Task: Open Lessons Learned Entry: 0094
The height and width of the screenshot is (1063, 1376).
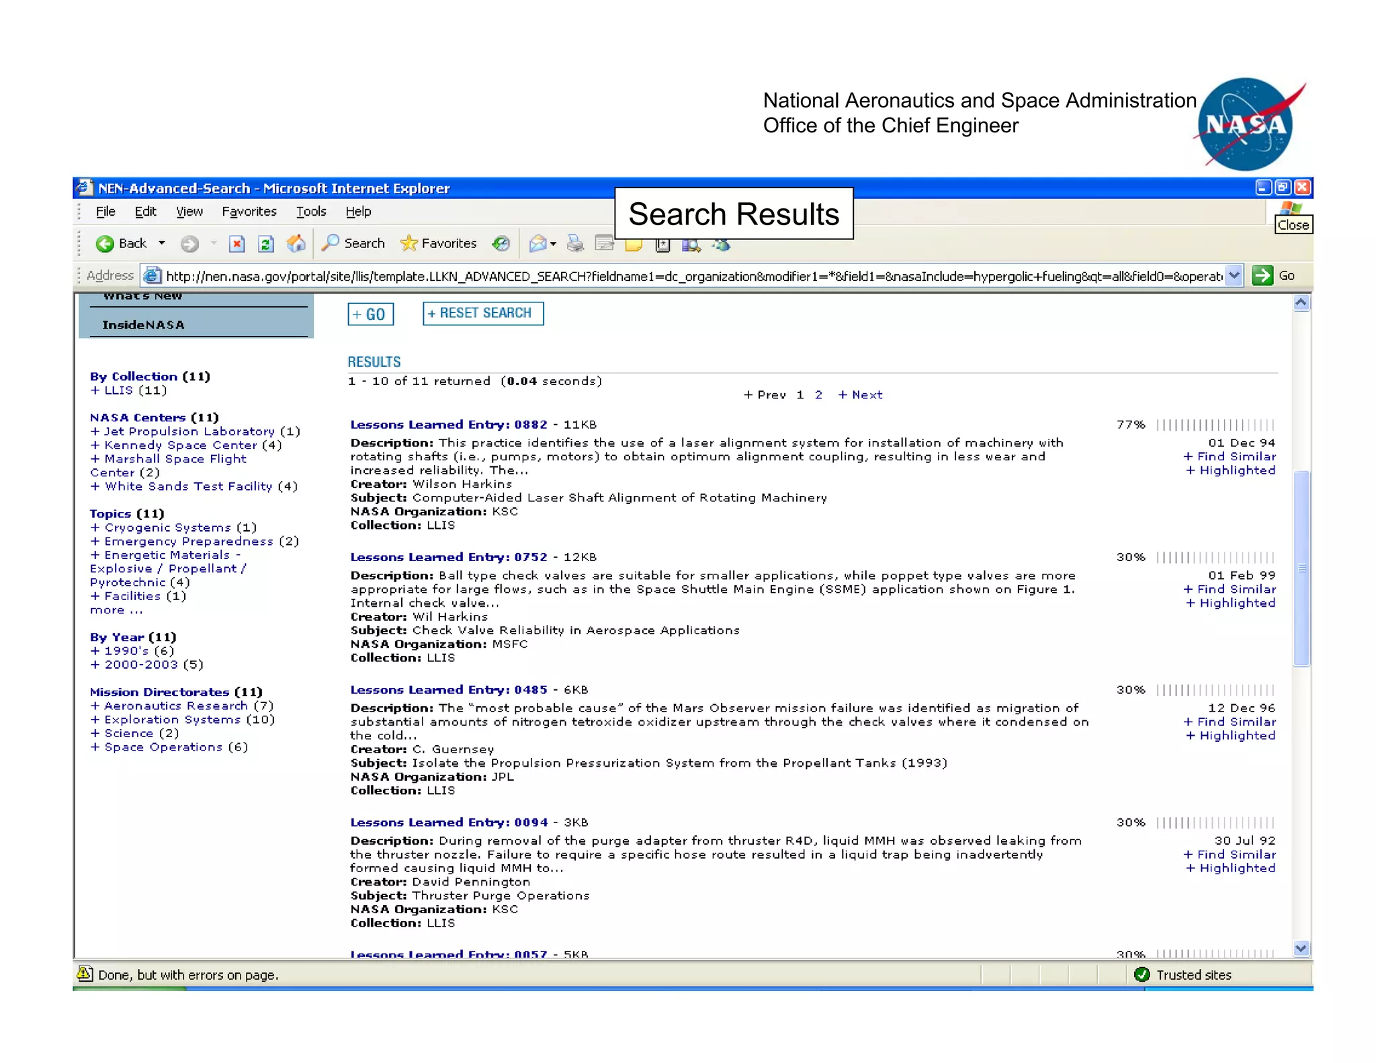Action: pos(449,822)
